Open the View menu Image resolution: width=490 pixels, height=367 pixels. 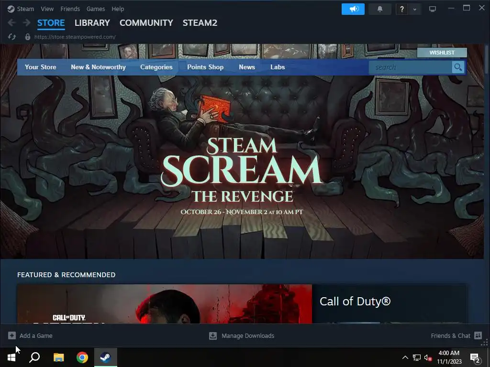[47, 9]
